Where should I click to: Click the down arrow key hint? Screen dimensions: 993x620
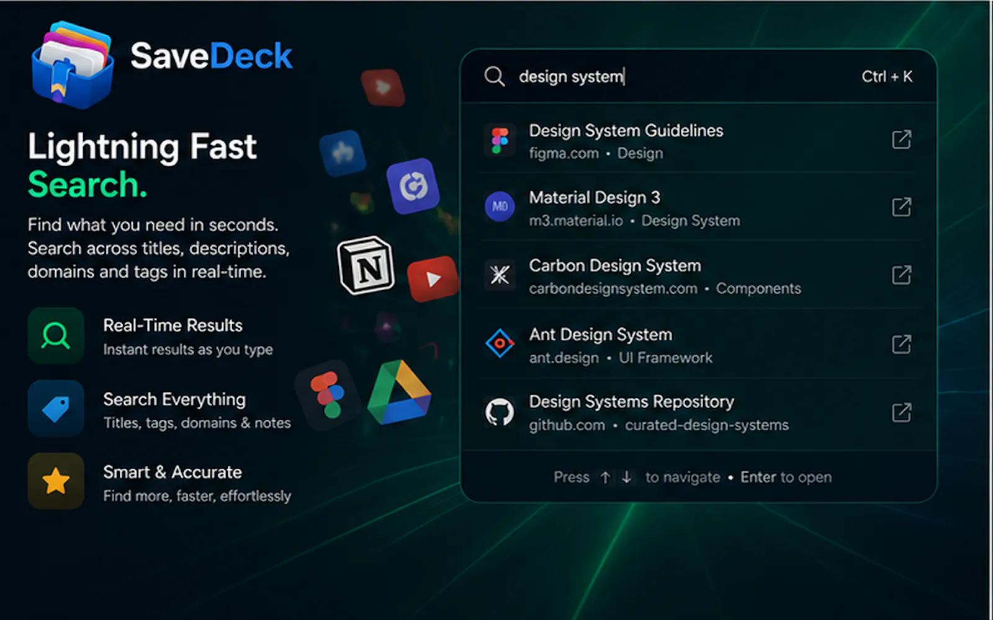627,477
